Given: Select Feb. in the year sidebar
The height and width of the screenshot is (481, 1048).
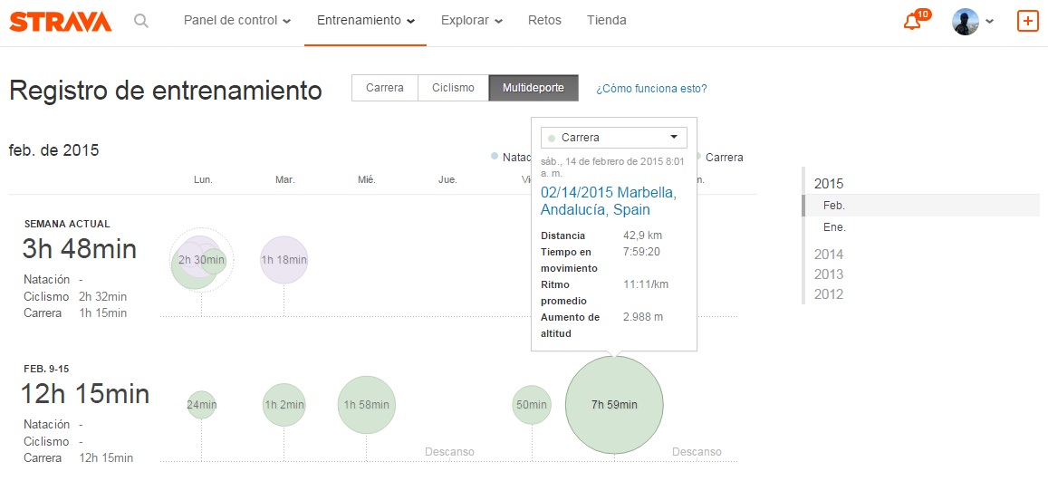Looking at the screenshot, I should point(834,206).
